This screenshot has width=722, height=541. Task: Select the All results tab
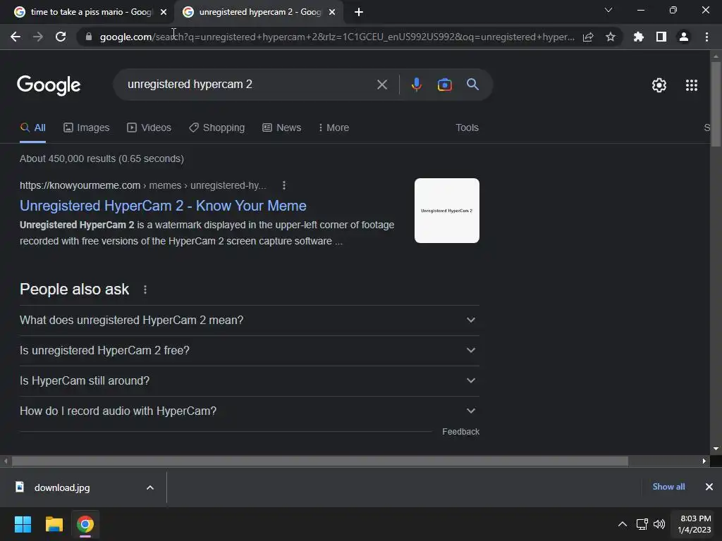tap(32, 128)
